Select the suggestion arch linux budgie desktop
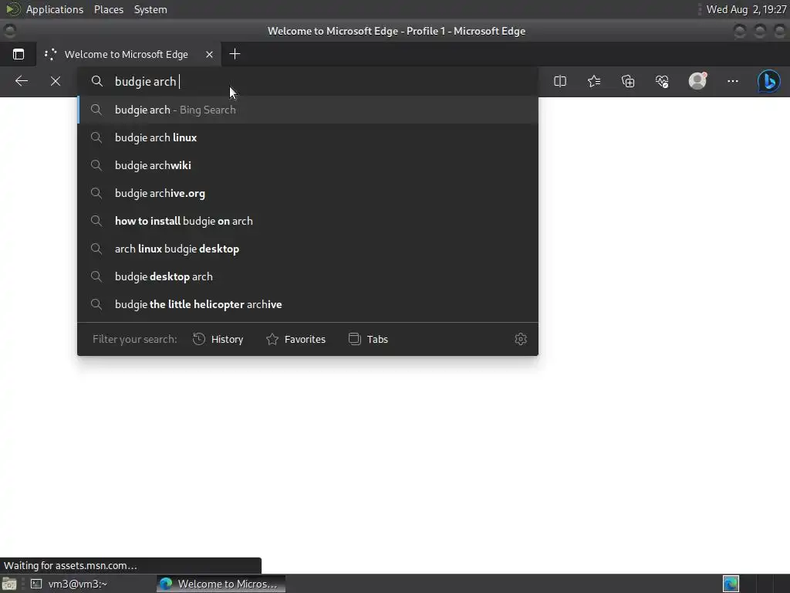The height and width of the screenshot is (593, 790). tap(308, 249)
